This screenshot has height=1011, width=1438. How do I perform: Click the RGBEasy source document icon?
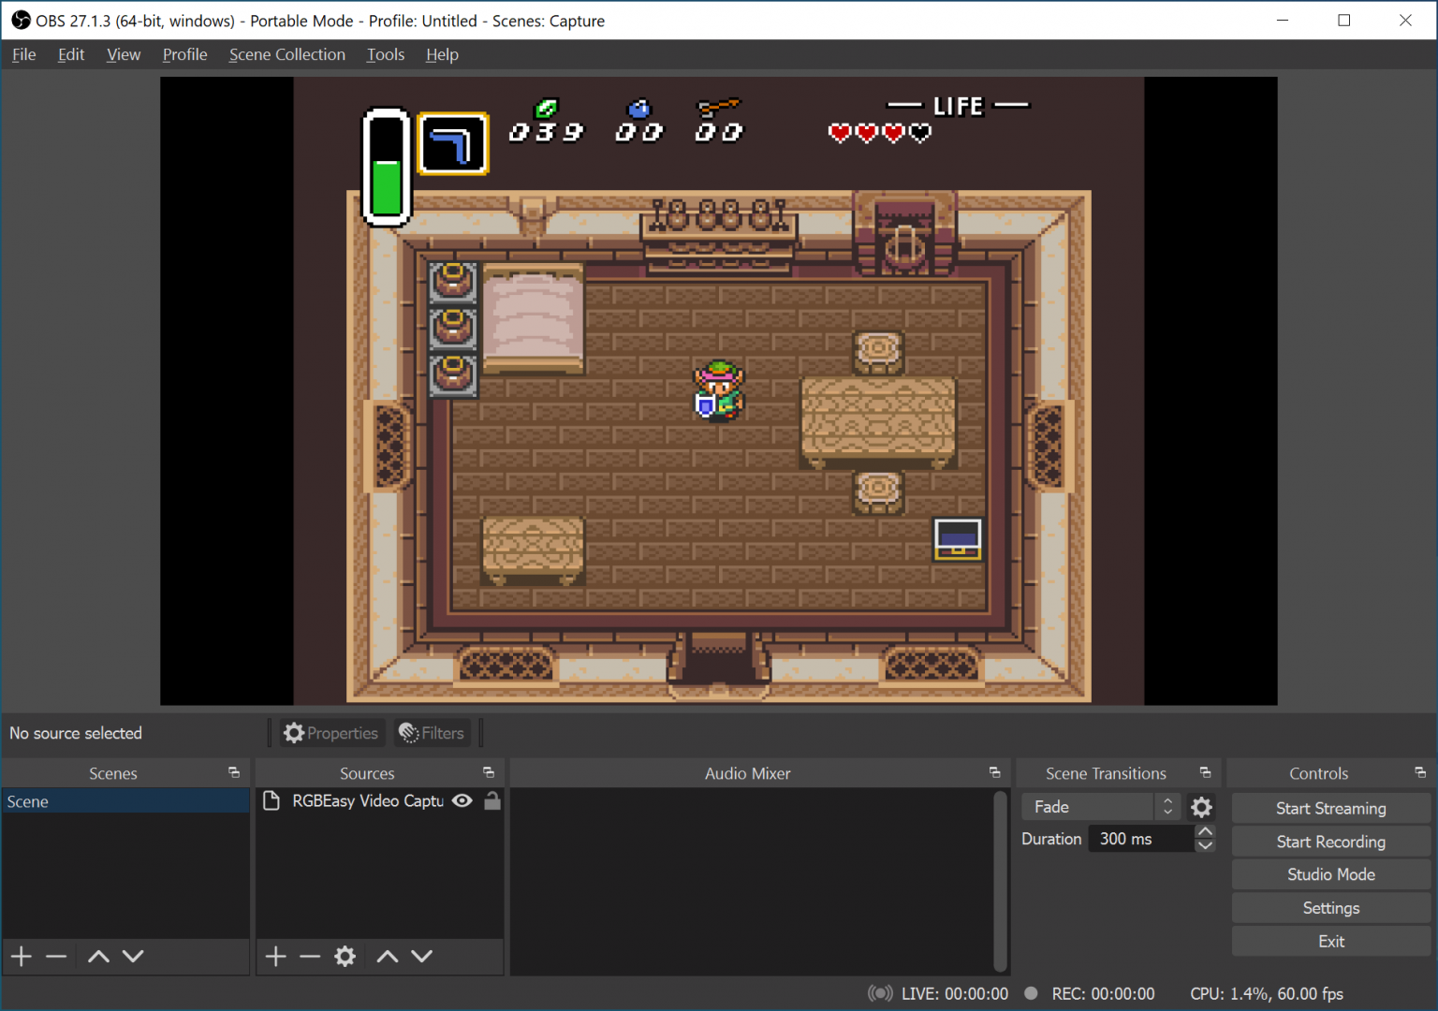click(271, 800)
